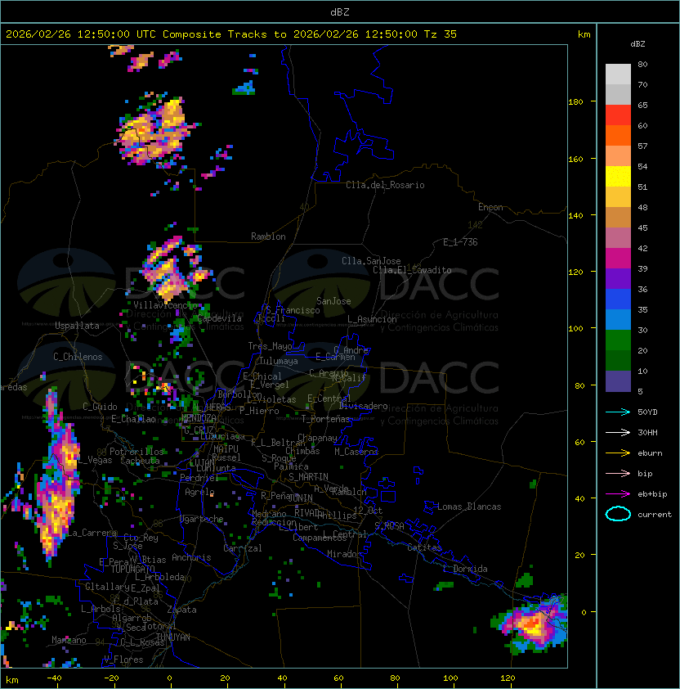The image size is (680, 689).
Task: Click the 'current' legend label
Action: point(655,515)
